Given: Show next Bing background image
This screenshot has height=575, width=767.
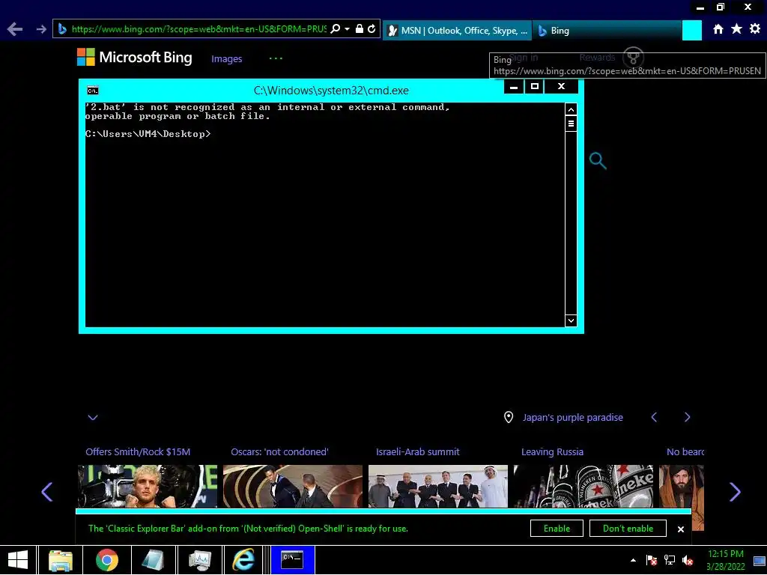Looking at the screenshot, I should (x=688, y=417).
